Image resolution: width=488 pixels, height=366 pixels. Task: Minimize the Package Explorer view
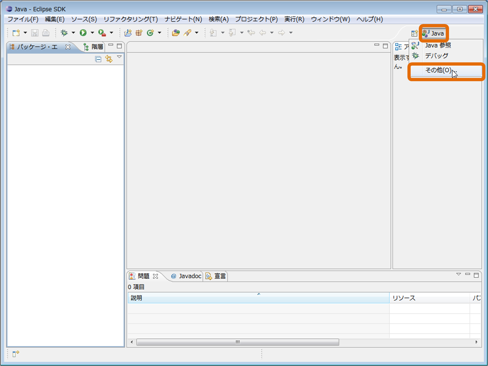pyautogui.click(x=111, y=45)
